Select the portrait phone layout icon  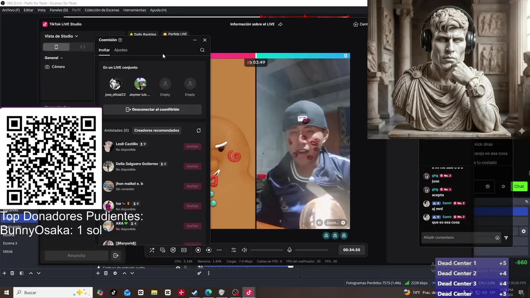[56, 47]
